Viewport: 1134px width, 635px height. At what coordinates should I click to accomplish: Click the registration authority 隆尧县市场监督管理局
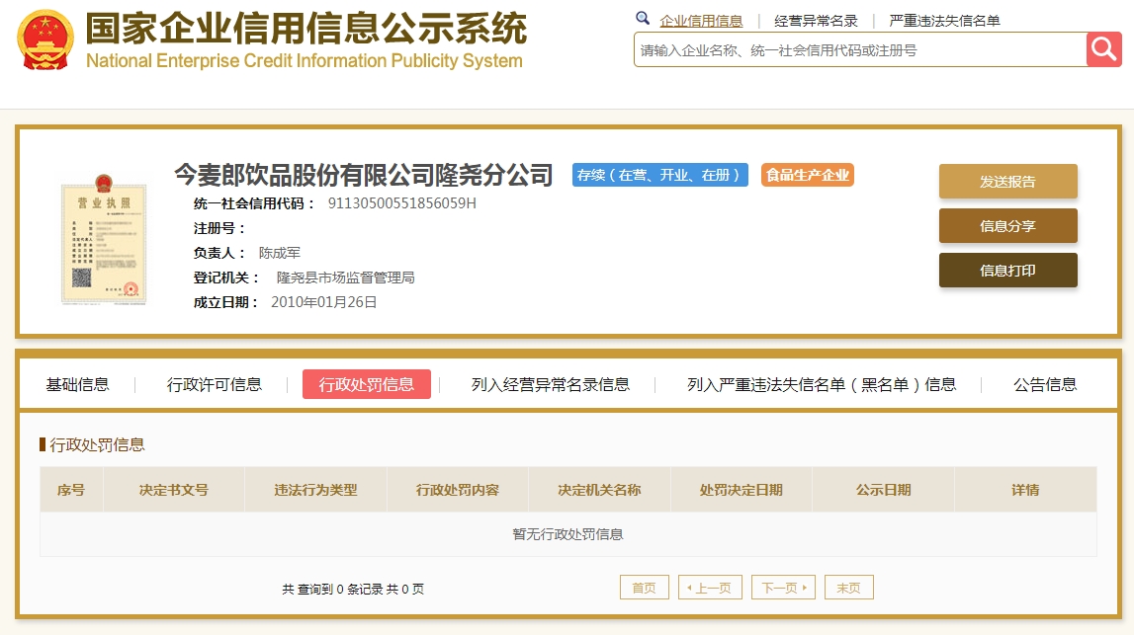[x=346, y=278]
